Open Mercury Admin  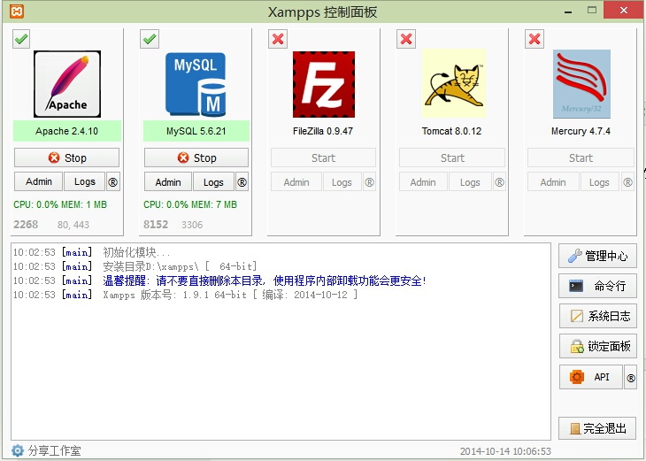pyautogui.click(x=553, y=181)
